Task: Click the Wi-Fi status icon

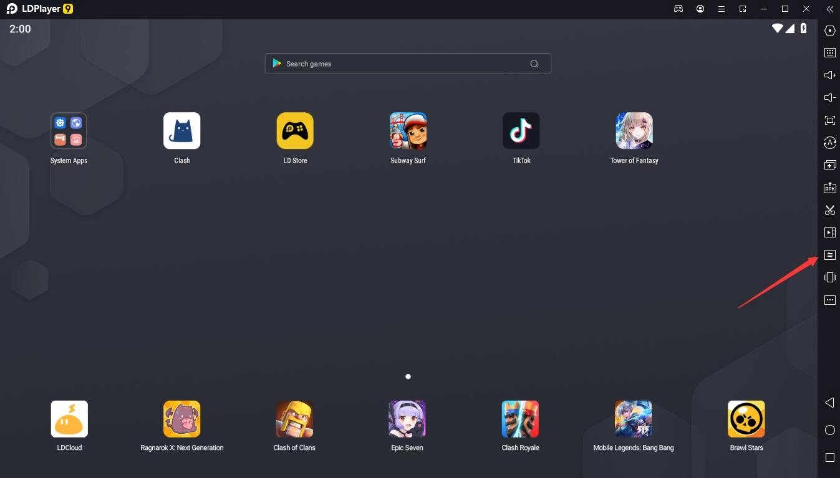Action: tap(777, 28)
